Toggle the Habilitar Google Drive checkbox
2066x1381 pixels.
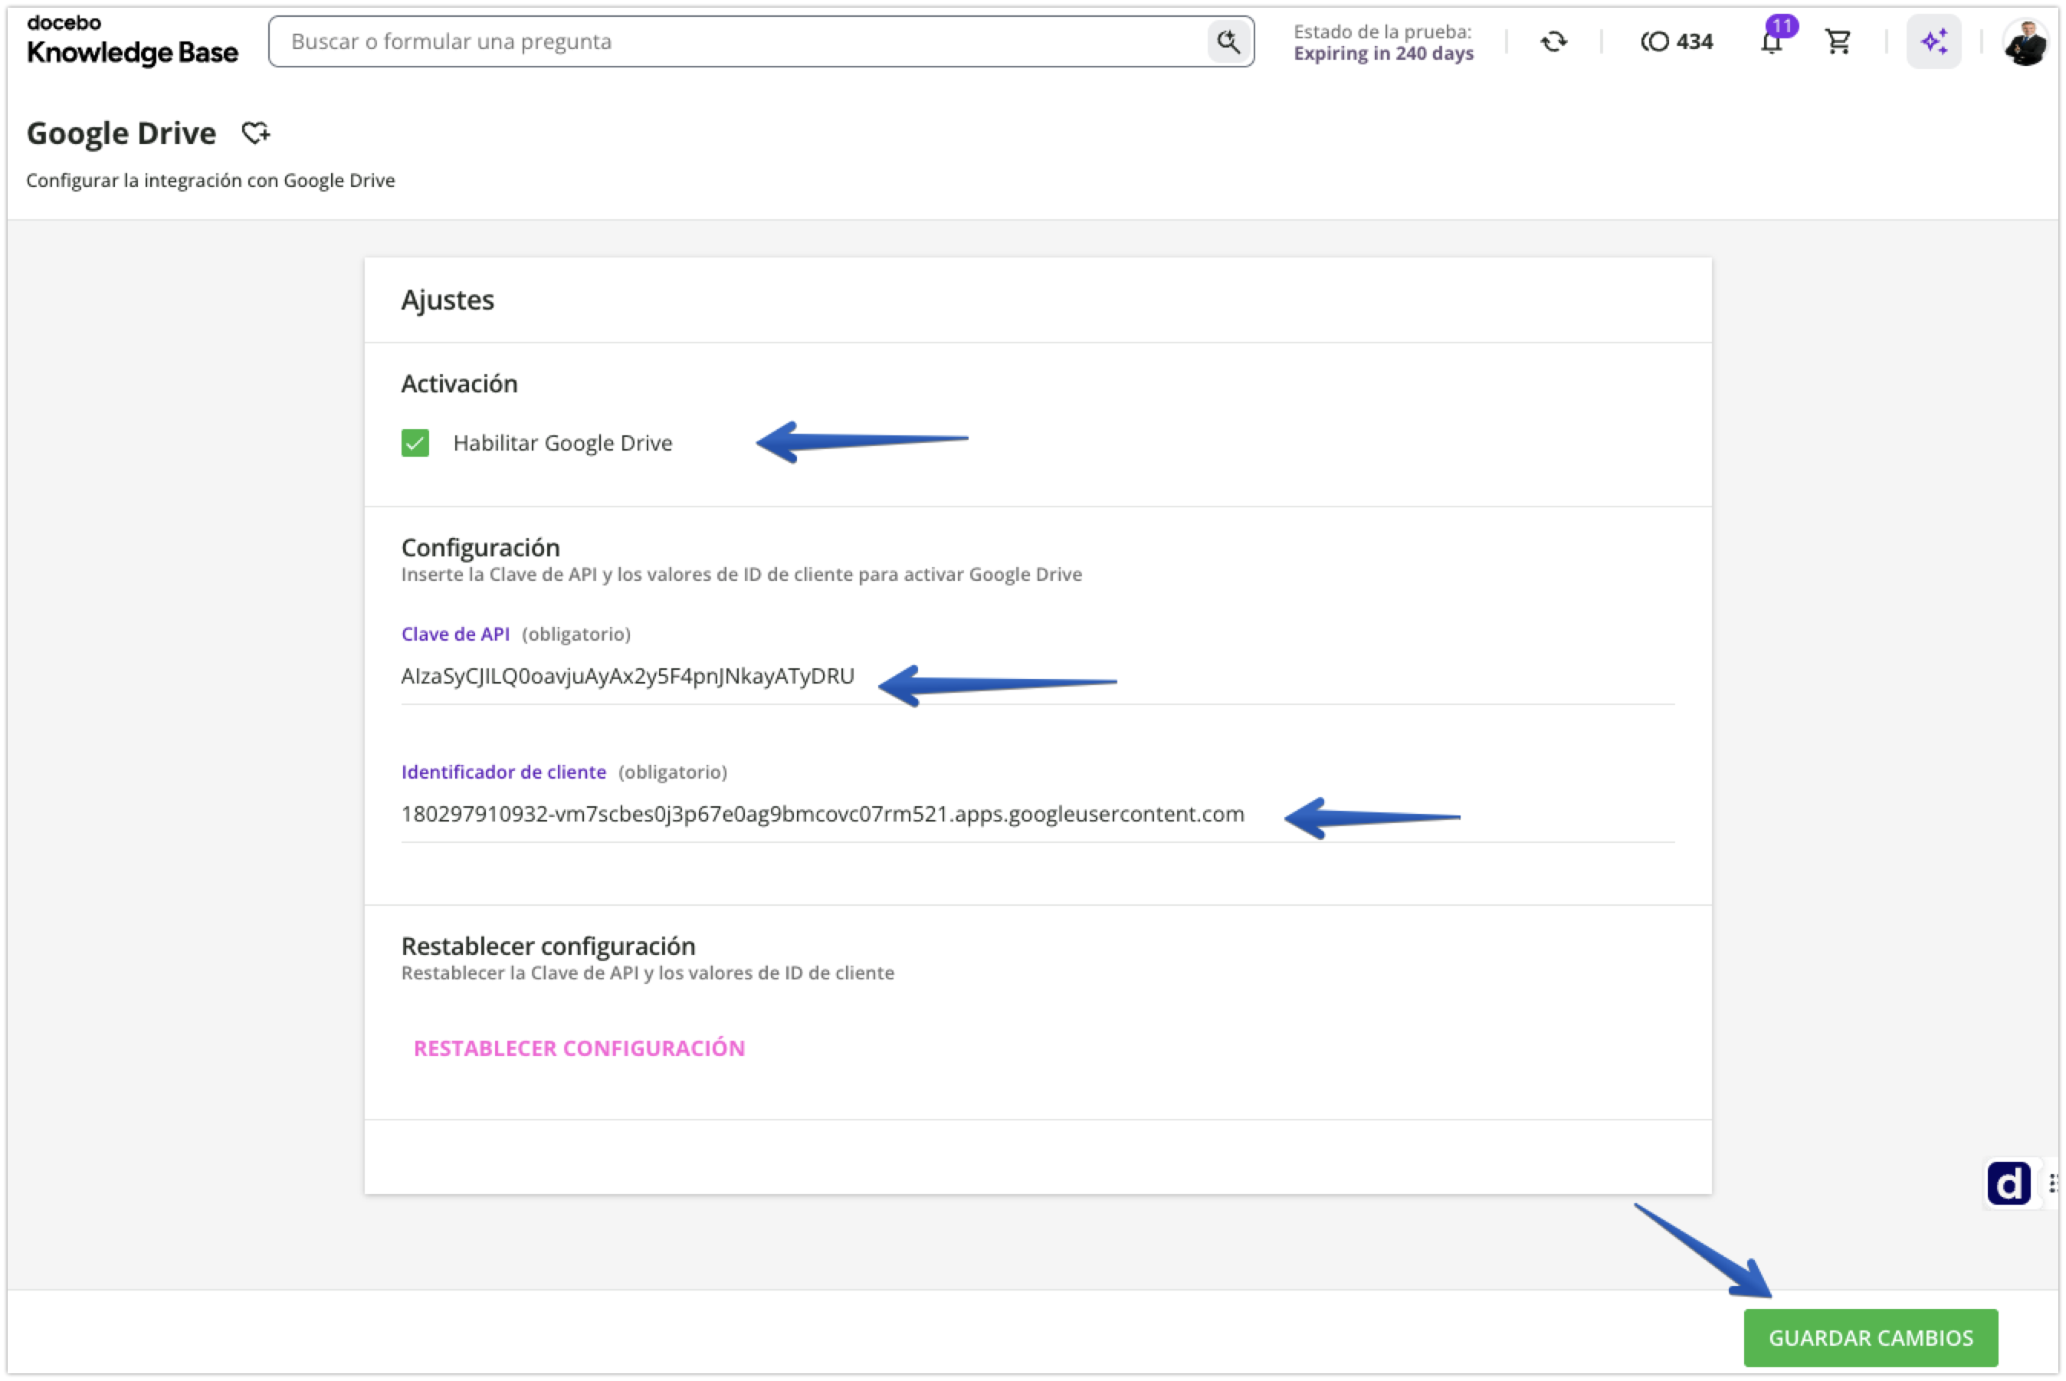(x=415, y=443)
